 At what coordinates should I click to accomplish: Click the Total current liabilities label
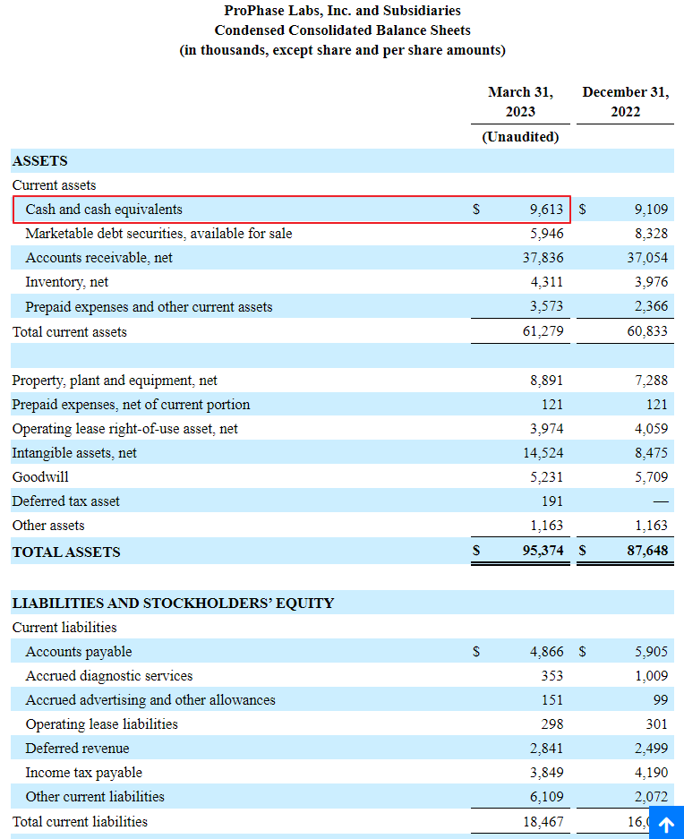pyautogui.click(x=80, y=822)
